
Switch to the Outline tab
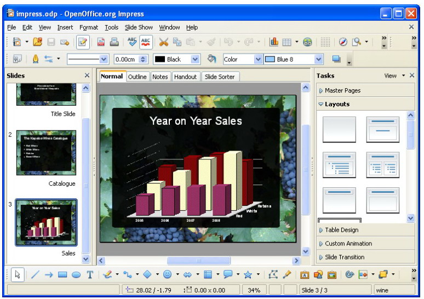[137, 77]
